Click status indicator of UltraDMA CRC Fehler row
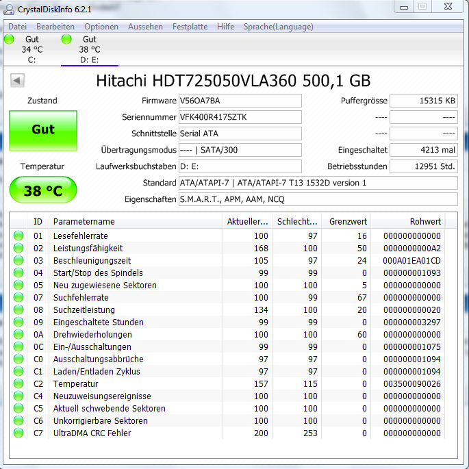 point(18,433)
